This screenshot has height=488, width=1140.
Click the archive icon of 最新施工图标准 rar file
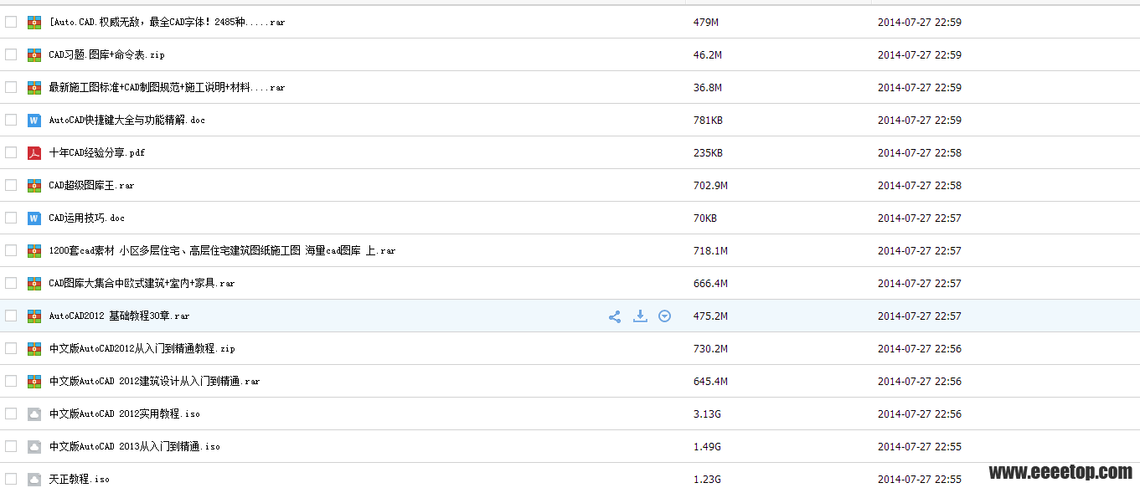click(34, 88)
